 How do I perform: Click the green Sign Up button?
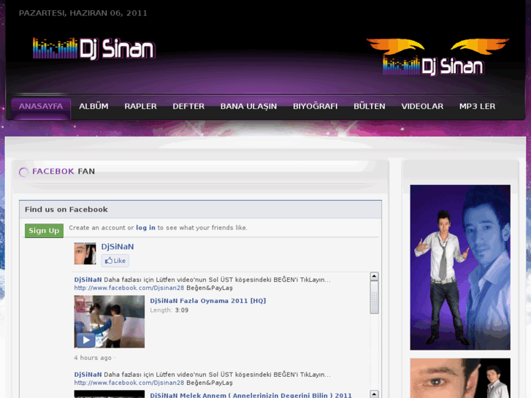click(x=44, y=231)
